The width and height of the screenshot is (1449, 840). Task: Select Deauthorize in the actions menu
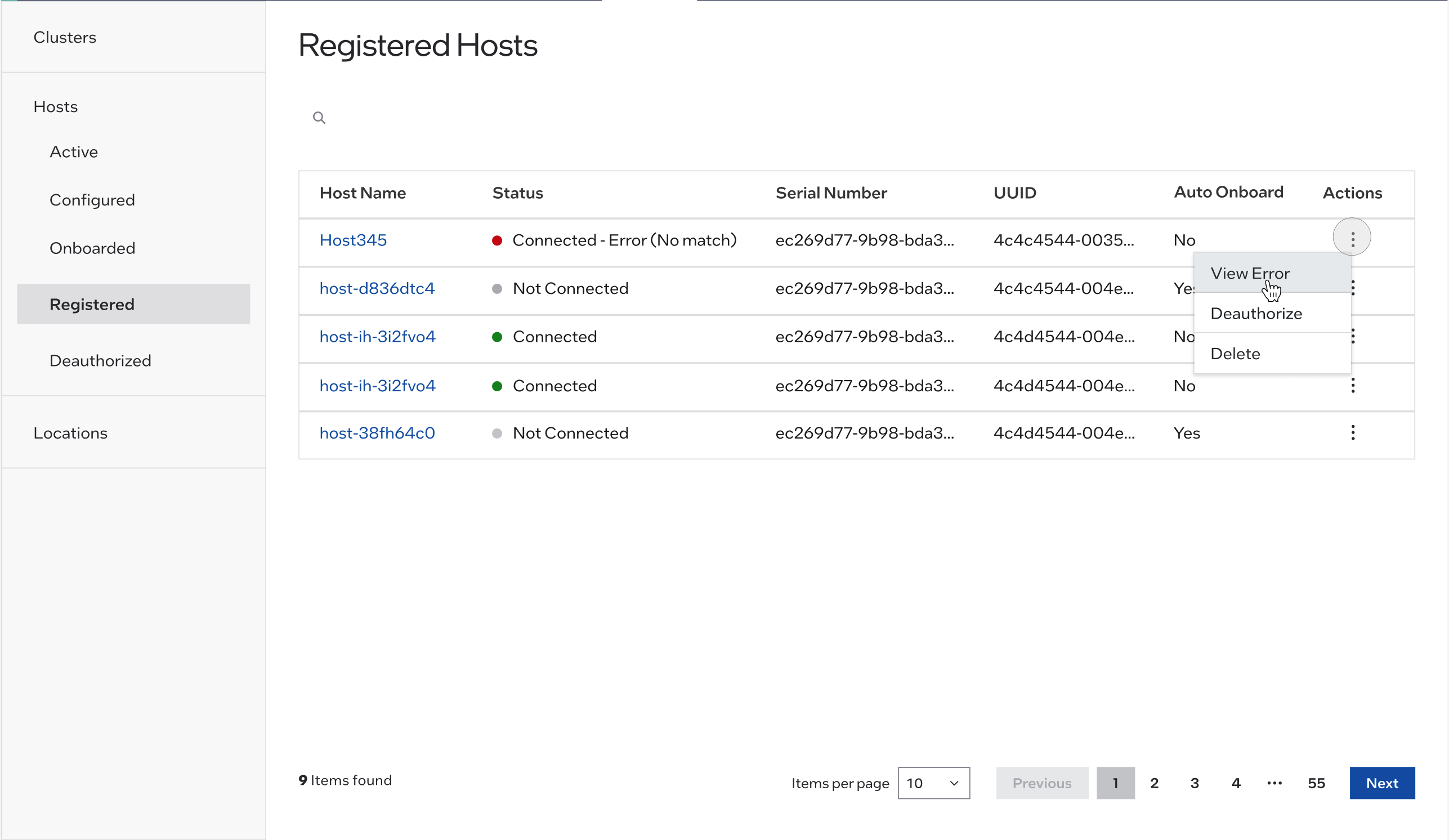(x=1256, y=314)
